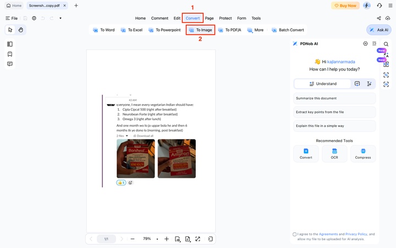Open a new tab with plus
396x248 pixels.
76,6
